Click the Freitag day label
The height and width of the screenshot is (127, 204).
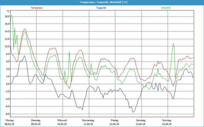pos(114,120)
